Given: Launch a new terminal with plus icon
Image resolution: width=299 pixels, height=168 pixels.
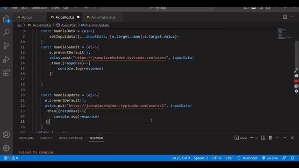Looking at the screenshot, I should (252, 138).
